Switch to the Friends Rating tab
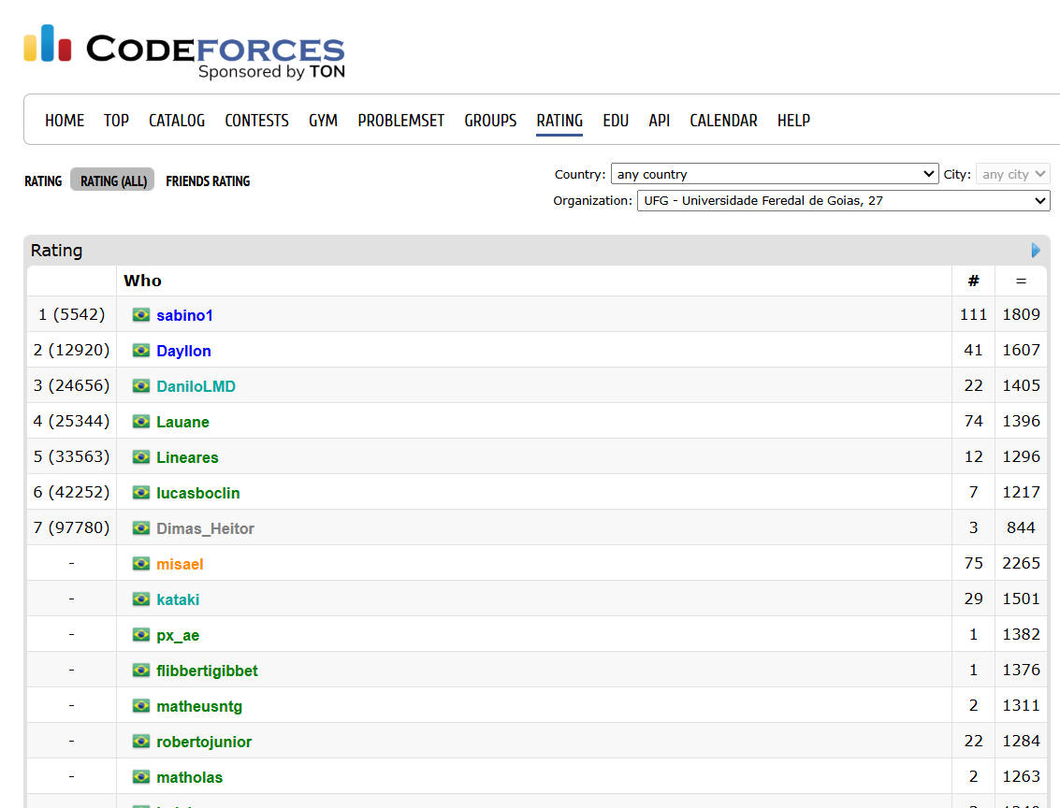 tap(208, 181)
